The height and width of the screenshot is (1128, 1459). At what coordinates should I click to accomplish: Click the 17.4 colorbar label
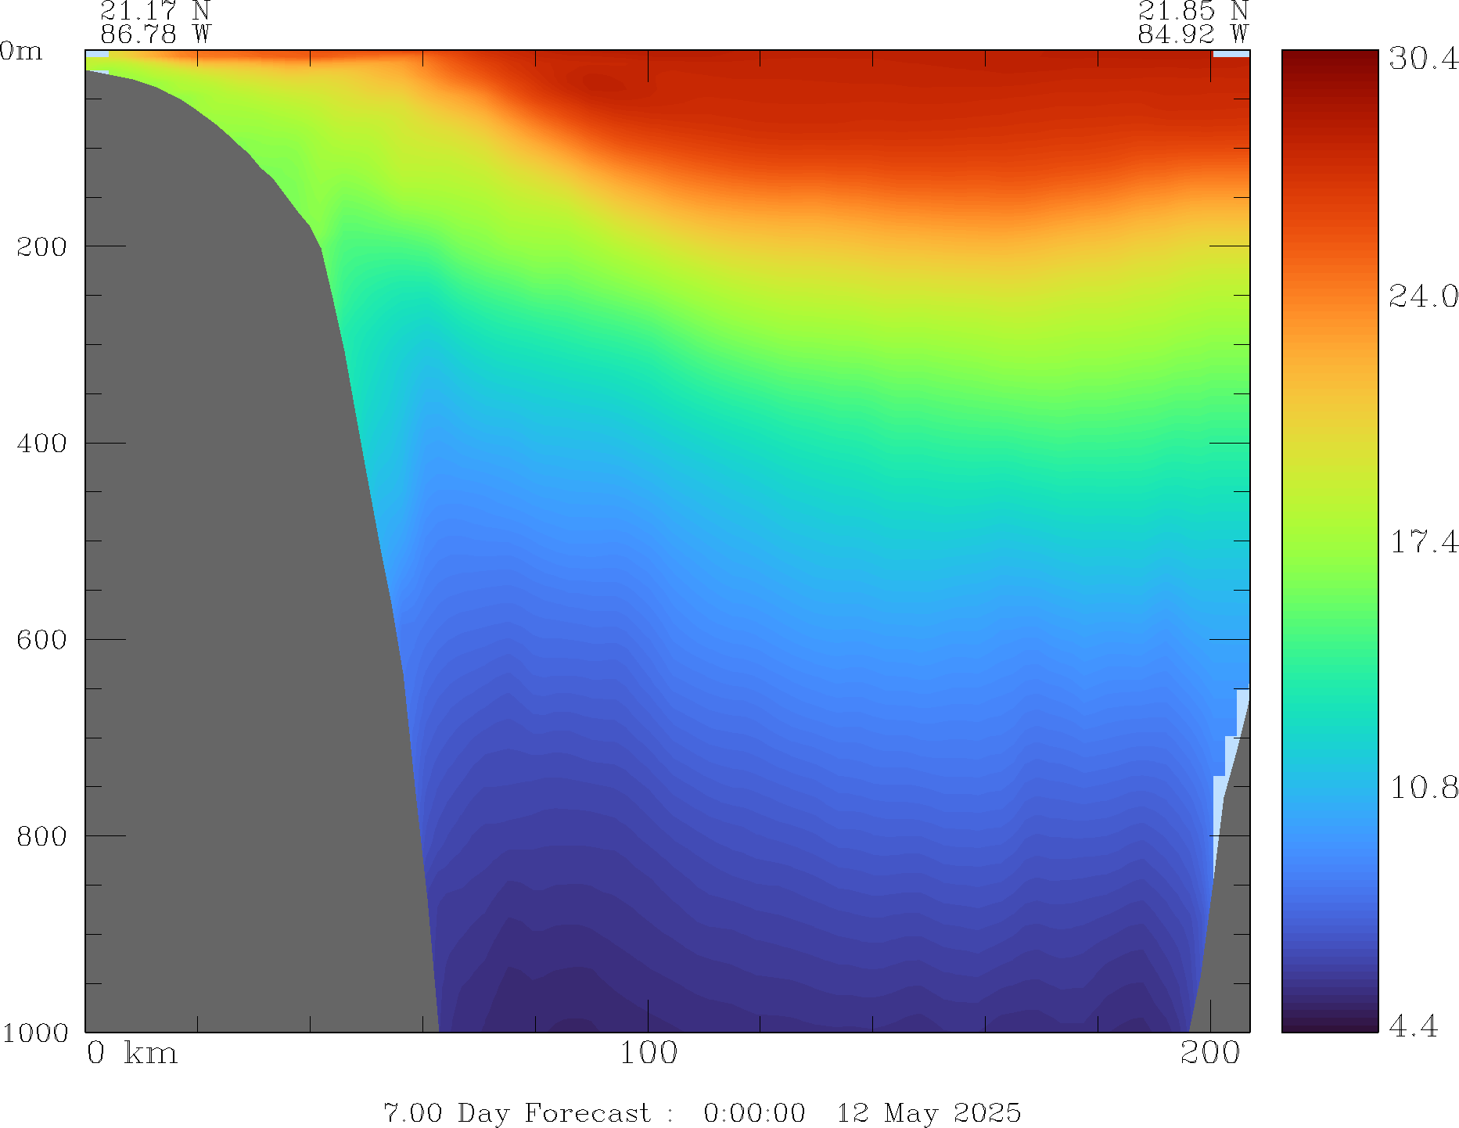pos(1423,541)
